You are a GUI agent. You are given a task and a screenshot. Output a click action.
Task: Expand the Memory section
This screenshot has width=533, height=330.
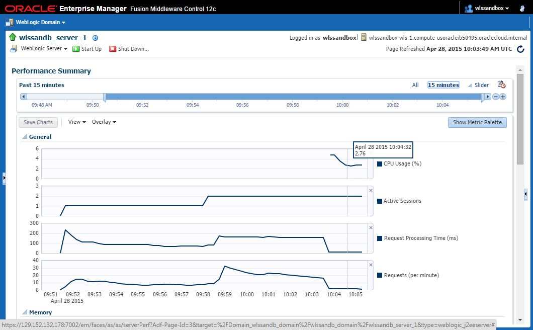pos(24,312)
